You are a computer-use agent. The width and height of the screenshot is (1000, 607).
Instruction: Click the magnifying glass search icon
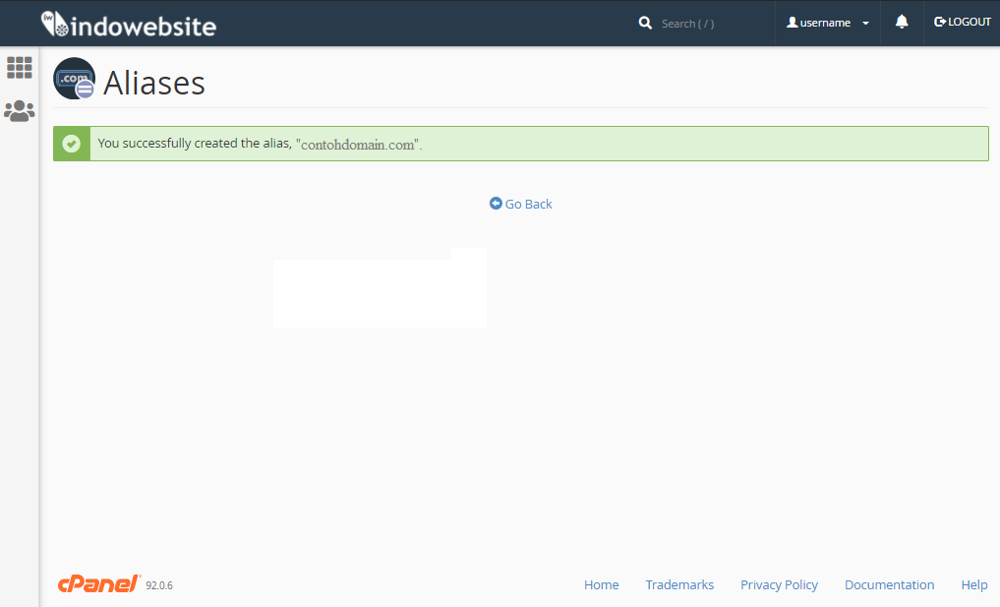pos(645,23)
